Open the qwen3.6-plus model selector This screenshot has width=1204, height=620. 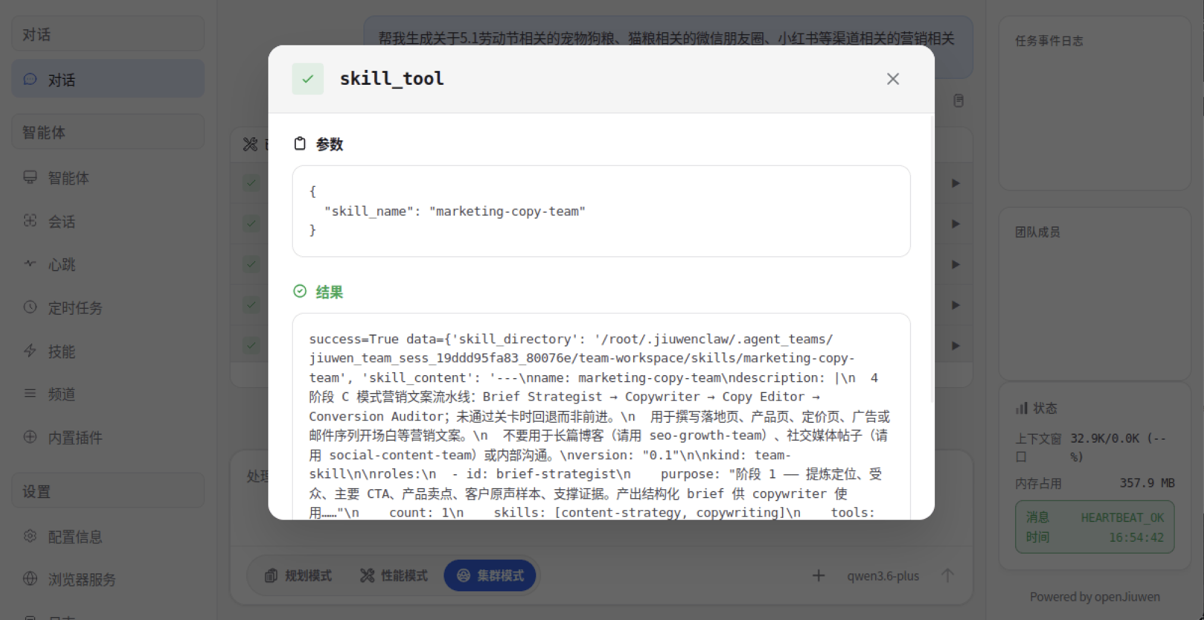883,576
